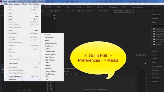This screenshot has width=164, height=92.
Task: Click Effects panel search icon
Action: (x=152, y=26)
